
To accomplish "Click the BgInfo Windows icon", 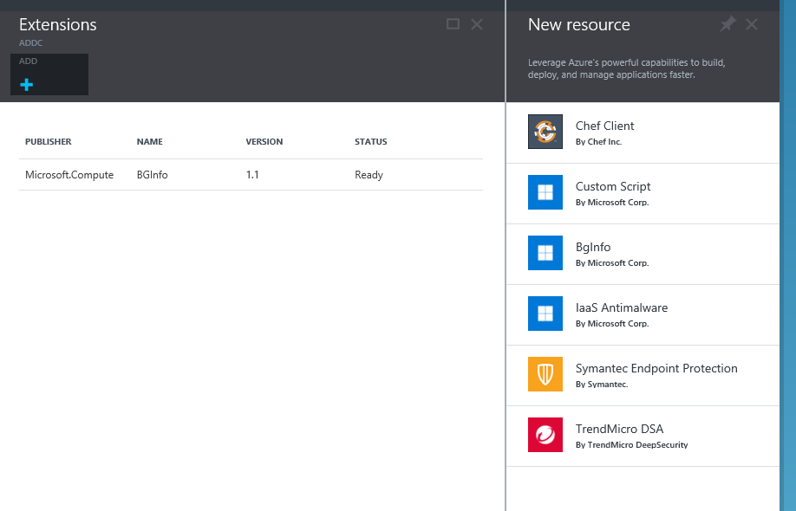I will [x=545, y=253].
